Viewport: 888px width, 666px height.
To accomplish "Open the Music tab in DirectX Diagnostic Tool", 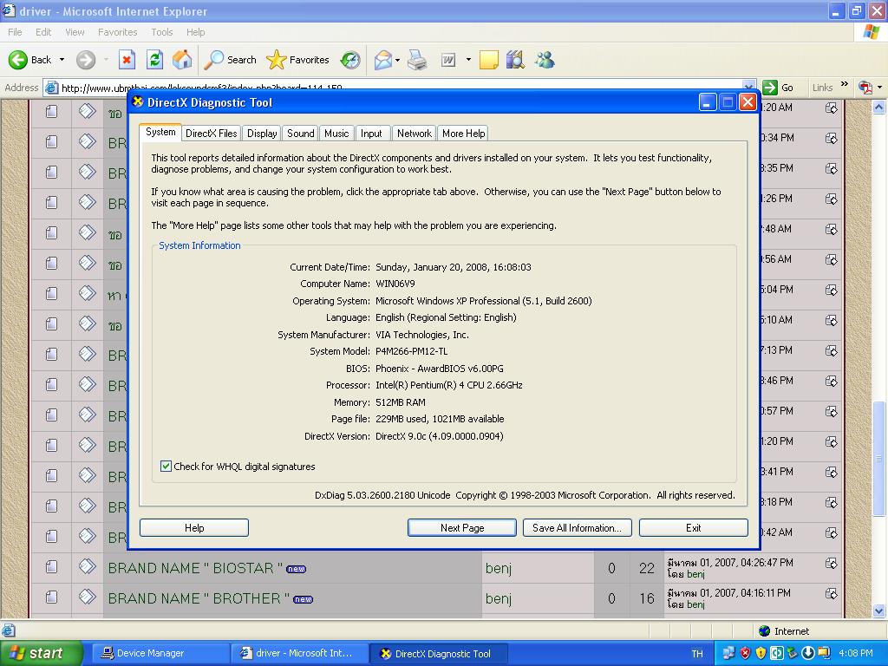I will click(x=336, y=134).
